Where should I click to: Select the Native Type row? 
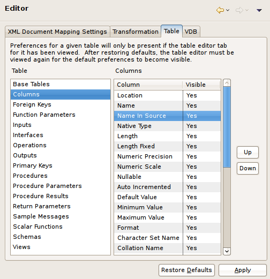(168, 126)
